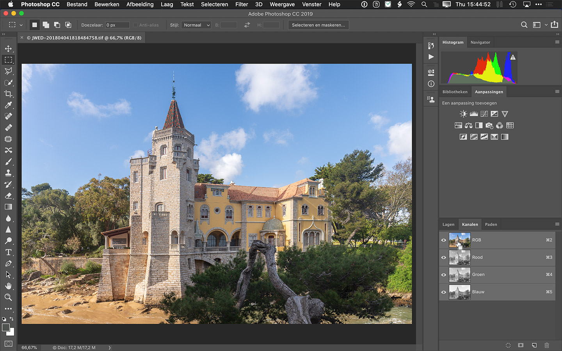The image size is (562, 351).
Task: Open the Stijl dropdown set to Normaal
Action: [196, 25]
